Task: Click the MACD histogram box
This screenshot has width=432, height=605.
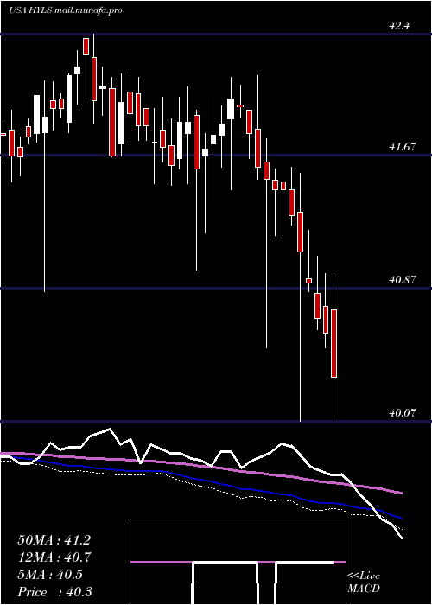Action: [x=238, y=562]
